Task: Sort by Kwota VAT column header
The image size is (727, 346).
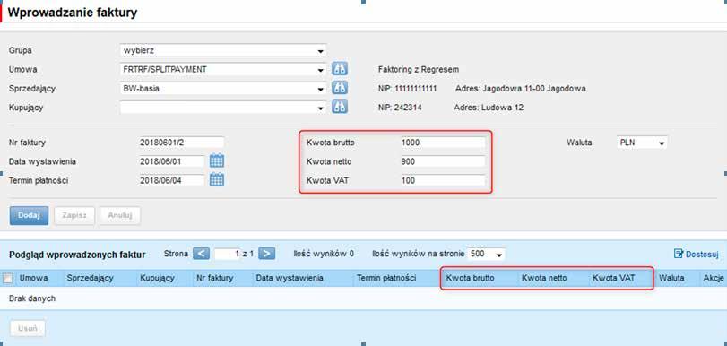Action: 614,278
